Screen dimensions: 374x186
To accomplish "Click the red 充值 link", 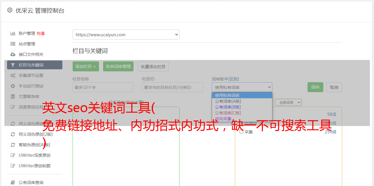I will click(40, 33).
